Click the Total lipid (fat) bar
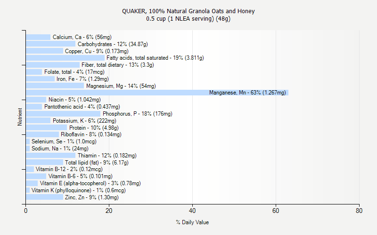Screen dimensions: 377x235 44,162
